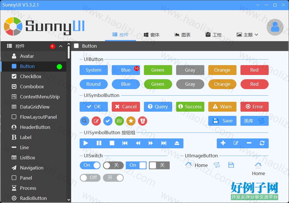Toggle the square blue On switch

pyautogui.click(x=136, y=165)
